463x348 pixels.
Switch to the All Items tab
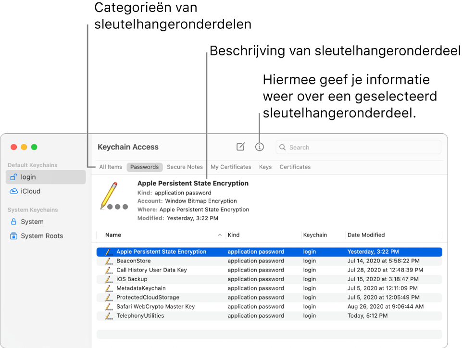click(111, 167)
